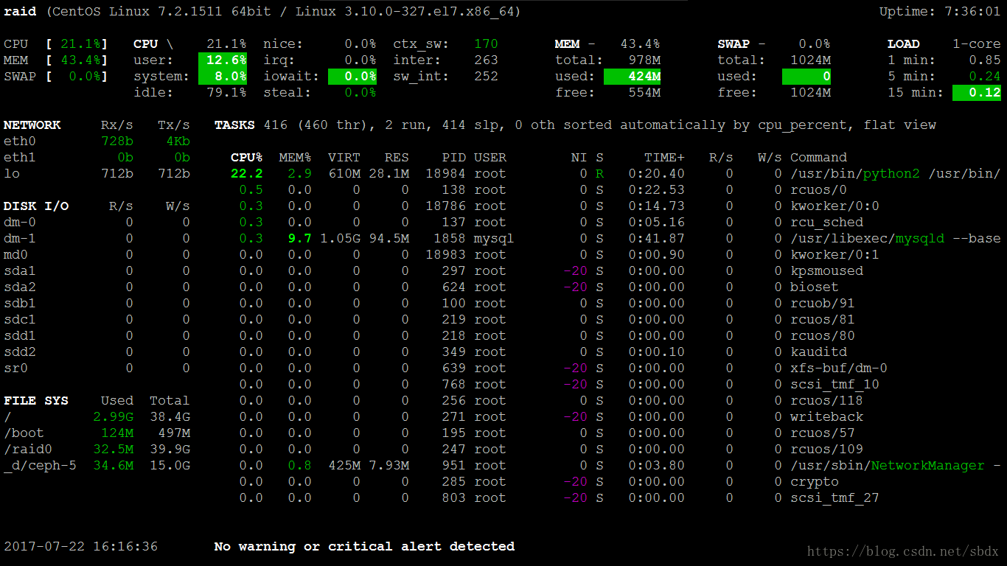Click the 22.2 CPU% value
This screenshot has height=566, width=1007.
(247, 174)
